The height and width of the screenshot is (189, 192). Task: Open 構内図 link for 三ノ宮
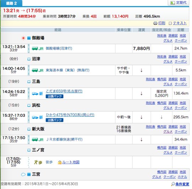tap(162, 148)
